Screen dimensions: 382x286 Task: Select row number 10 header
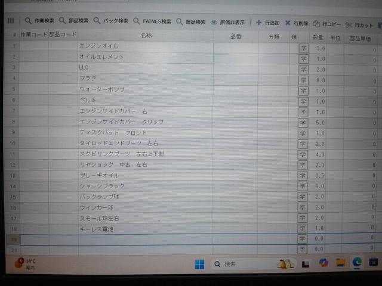coord(14,144)
